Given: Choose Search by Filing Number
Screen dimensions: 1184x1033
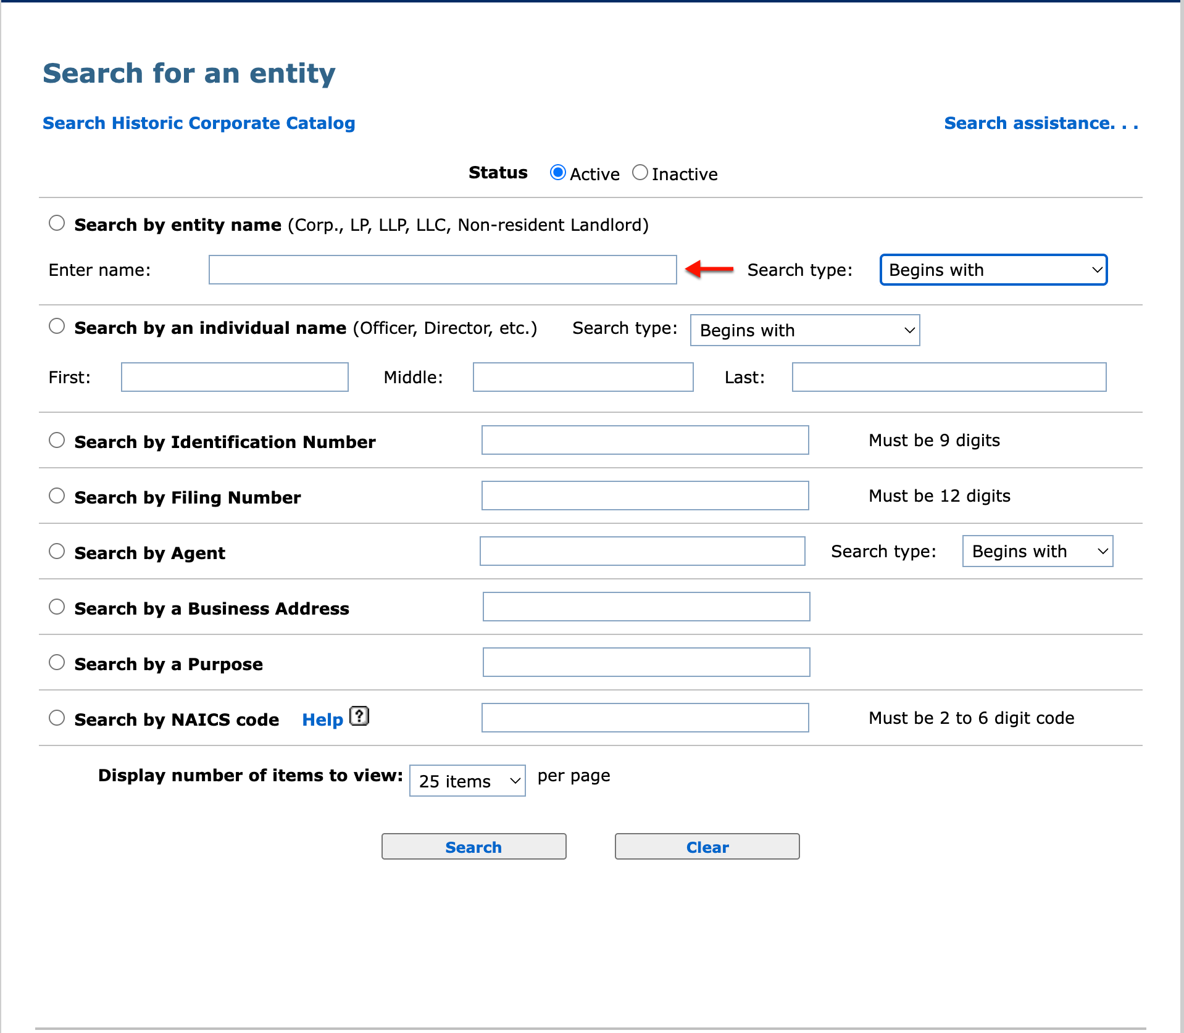Looking at the screenshot, I should coord(57,496).
